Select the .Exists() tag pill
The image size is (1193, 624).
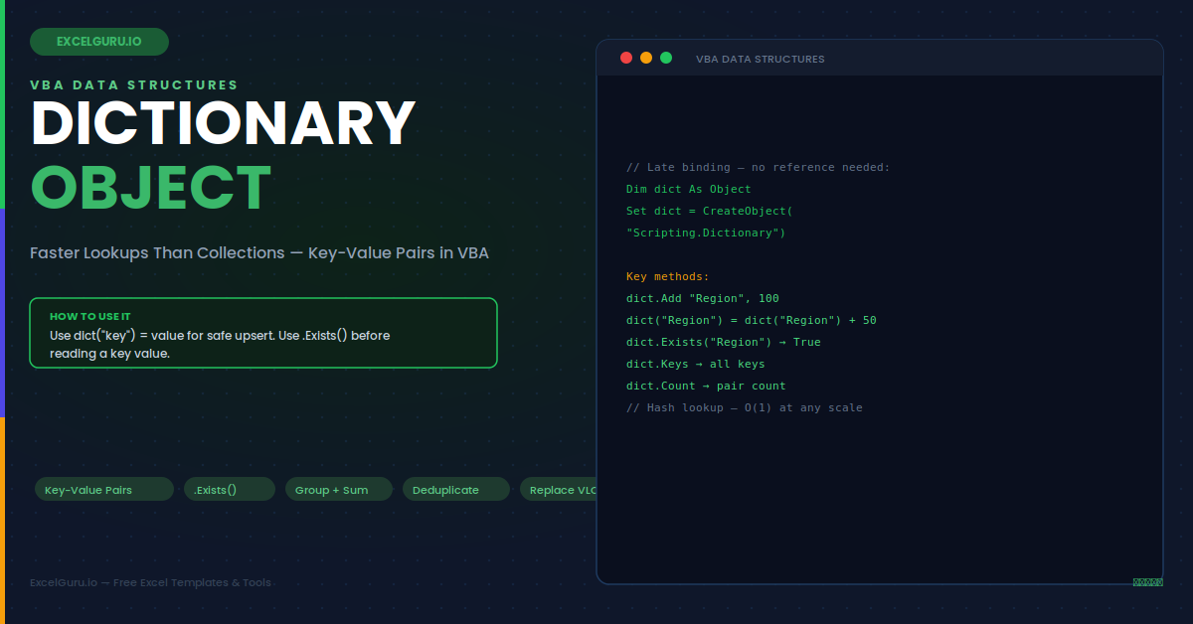(230, 490)
